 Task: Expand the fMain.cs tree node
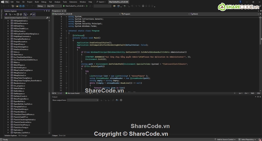[x=8, y=63]
